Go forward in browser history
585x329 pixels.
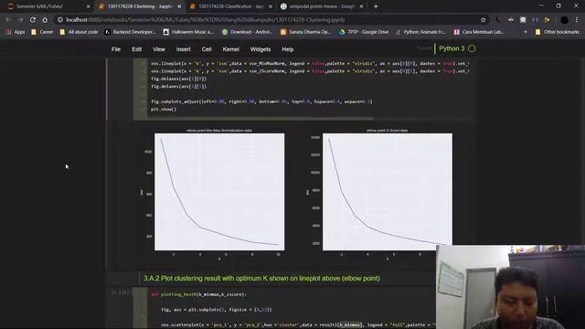(x=20, y=20)
